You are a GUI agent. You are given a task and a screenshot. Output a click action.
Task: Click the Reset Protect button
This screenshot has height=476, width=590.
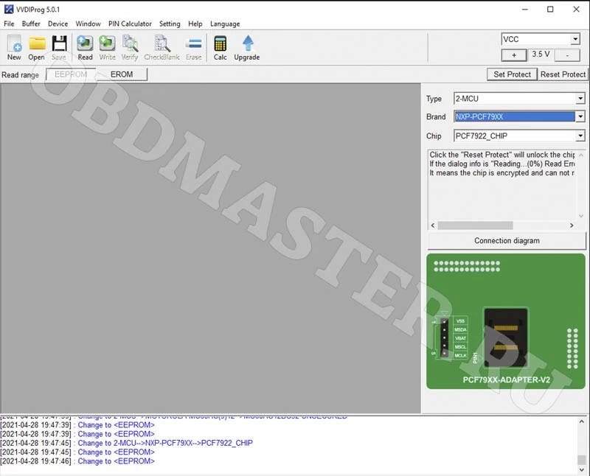pyautogui.click(x=563, y=74)
